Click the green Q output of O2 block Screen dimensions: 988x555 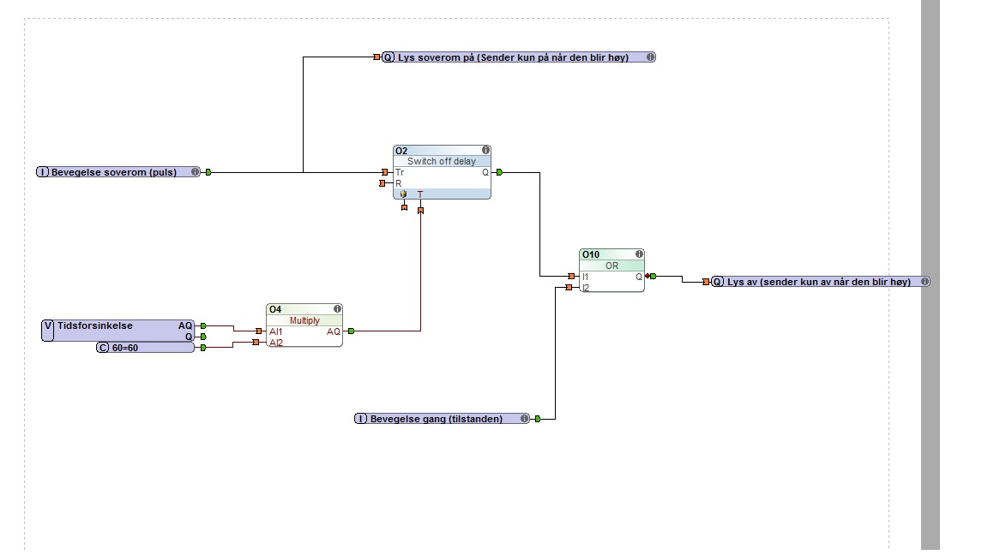499,172
